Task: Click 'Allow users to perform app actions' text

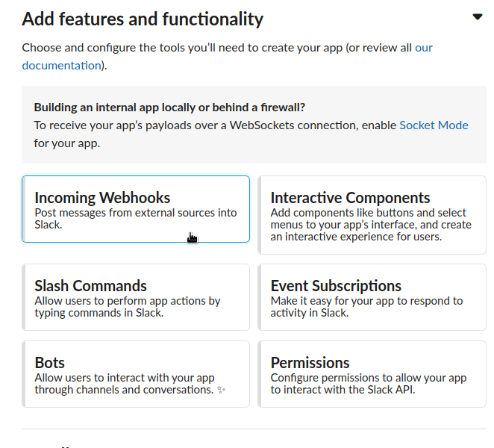Action: (x=128, y=307)
